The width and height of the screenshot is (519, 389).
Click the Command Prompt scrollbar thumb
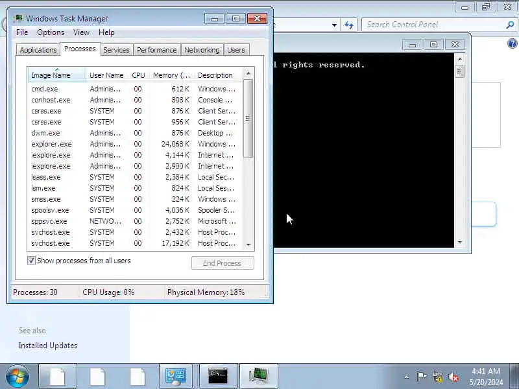[460, 71]
